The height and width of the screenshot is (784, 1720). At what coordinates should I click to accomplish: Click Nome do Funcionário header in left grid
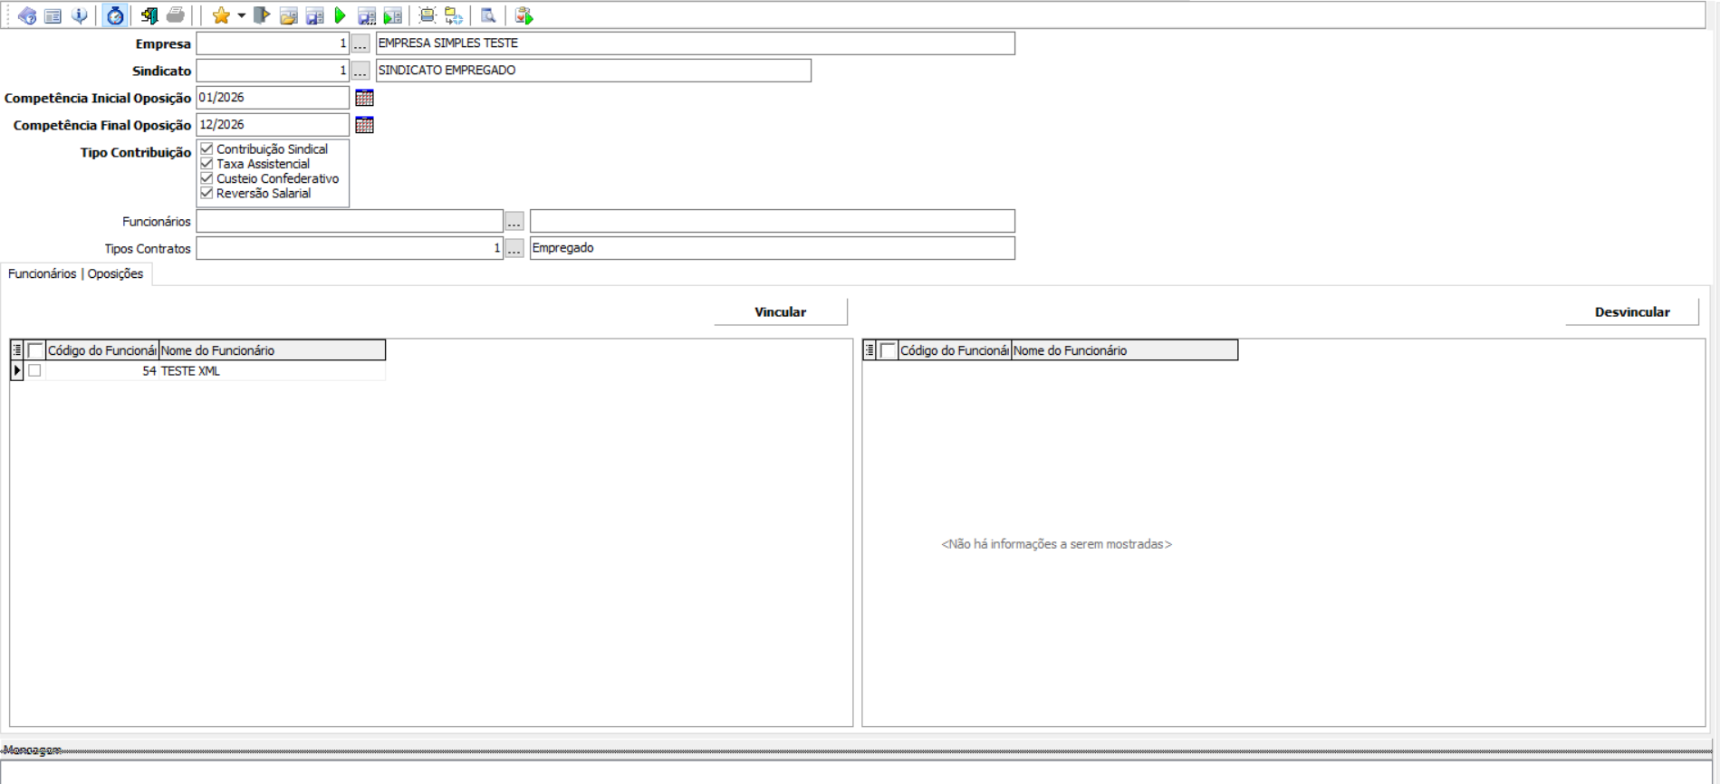tap(272, 350)
